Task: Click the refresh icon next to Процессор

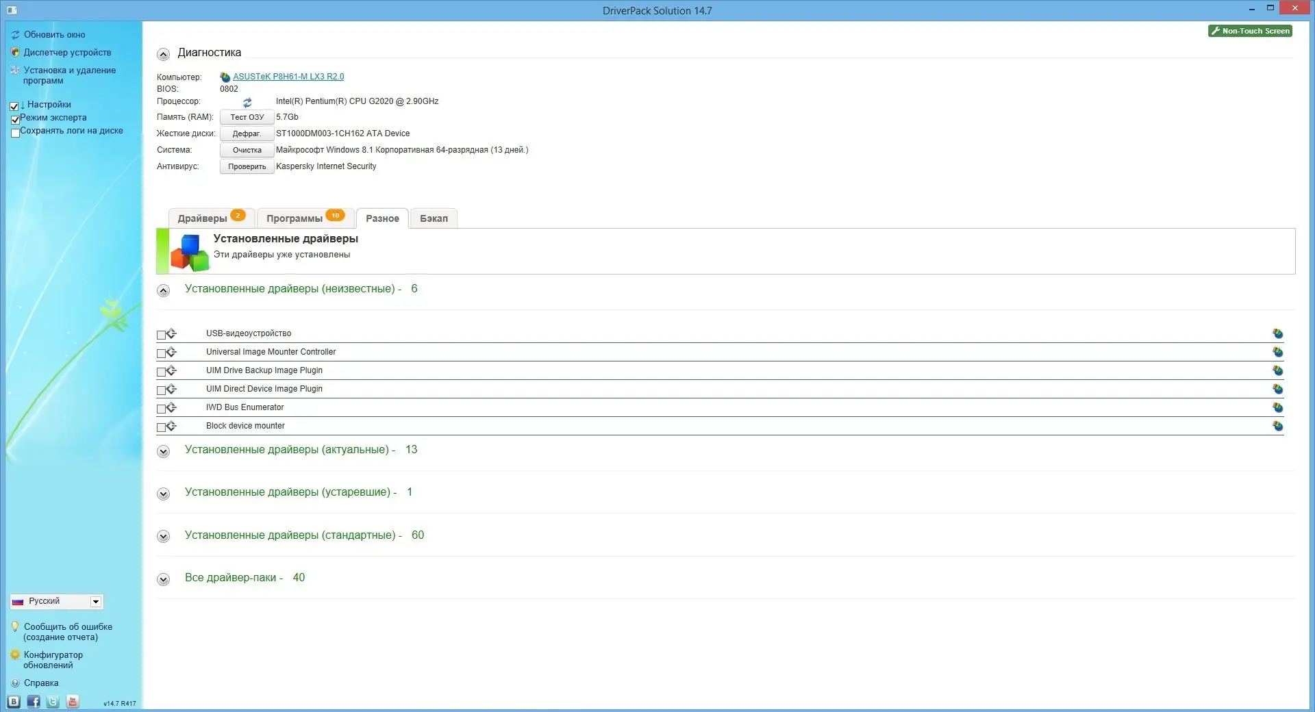Action: [x=247, y=102]
